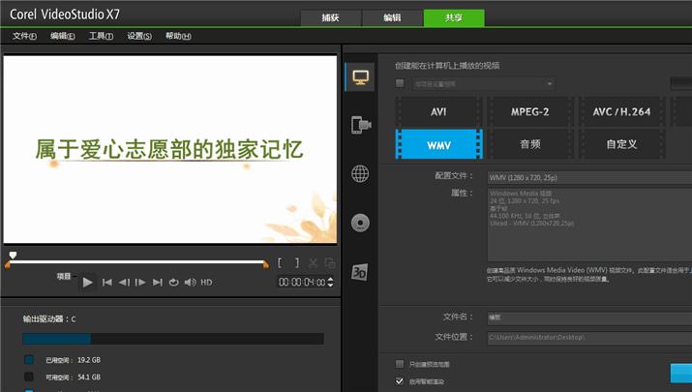Jump to the project end
This screenshot has width=692, height=392.
pyautogui.click(x=157, y=282)
